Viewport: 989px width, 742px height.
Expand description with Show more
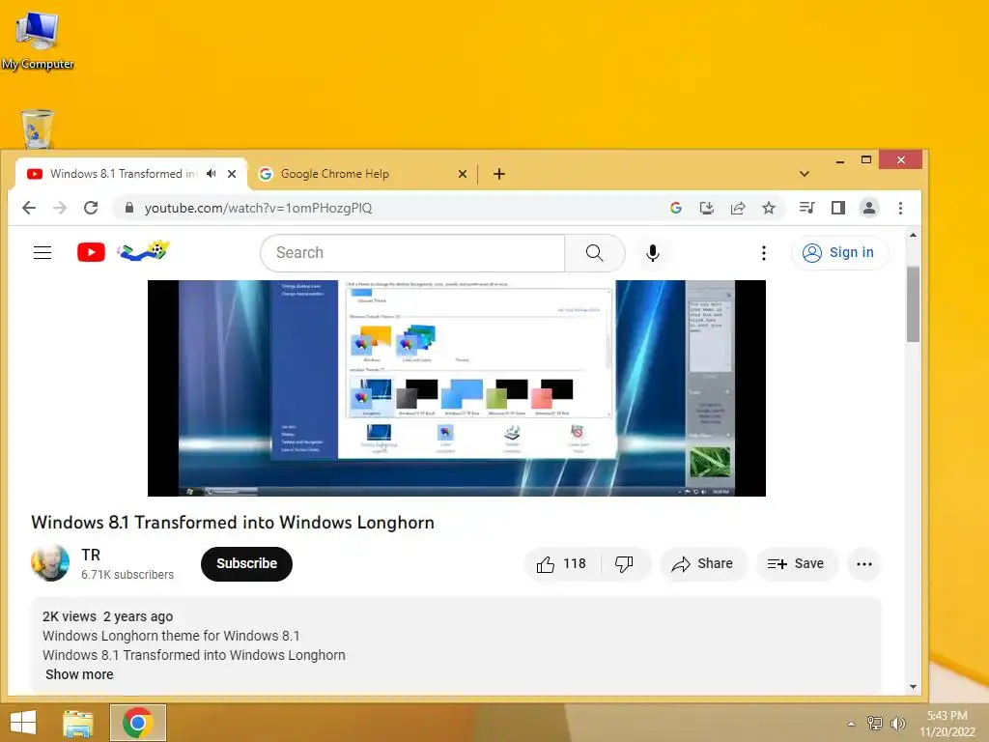click(79, 674)
